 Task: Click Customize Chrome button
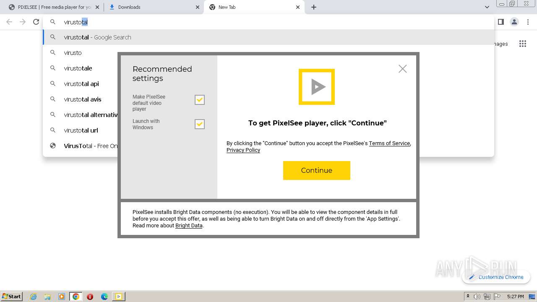coord(496,277)
